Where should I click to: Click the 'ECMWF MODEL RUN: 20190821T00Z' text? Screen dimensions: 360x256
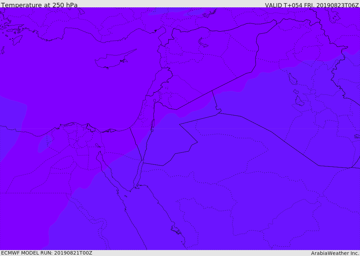pyautogui.click(x=47, y=253)
